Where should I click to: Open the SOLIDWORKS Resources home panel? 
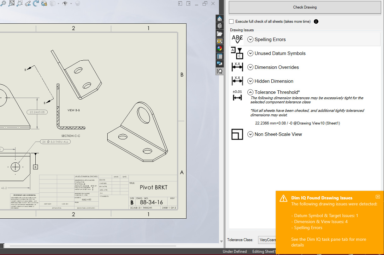coord(220,18)
